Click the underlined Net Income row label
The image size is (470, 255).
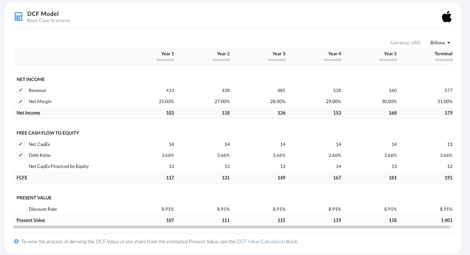pos(28,113)
